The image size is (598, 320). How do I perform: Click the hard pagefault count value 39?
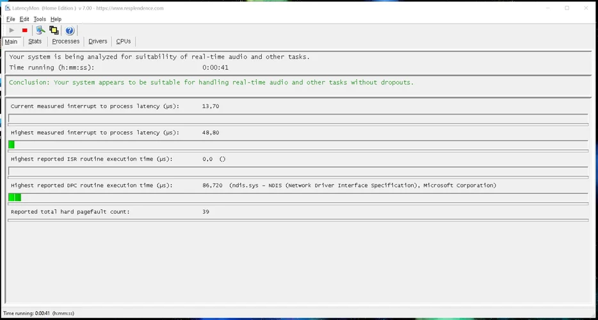click(206, 212)
